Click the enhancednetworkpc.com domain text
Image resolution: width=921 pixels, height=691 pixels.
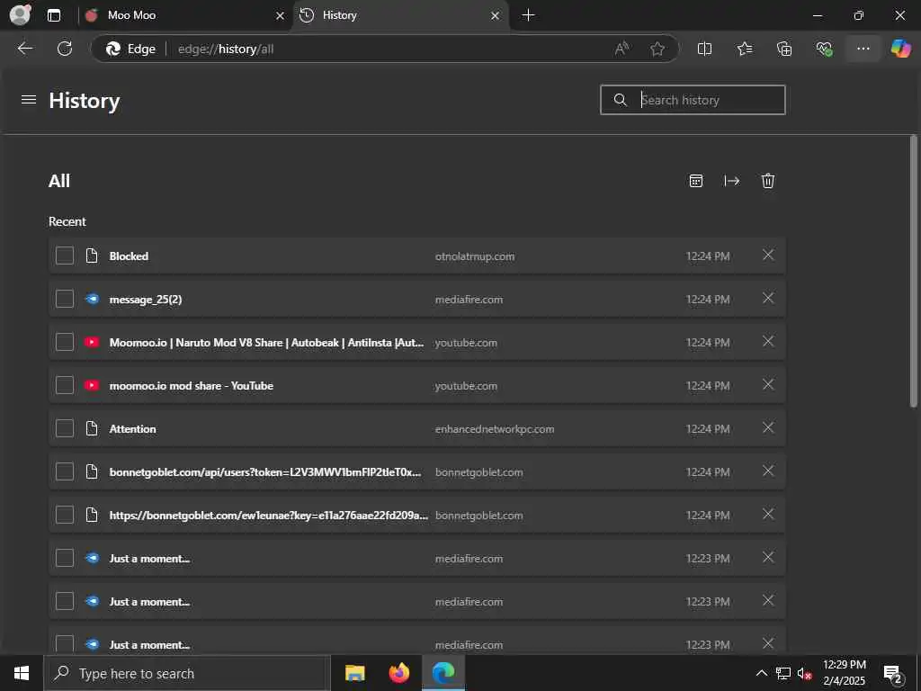tap(495, 429)
